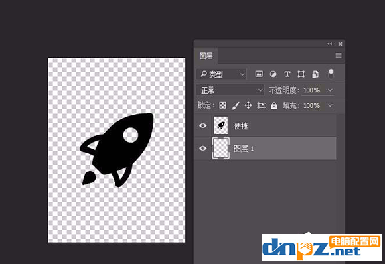Filter for type layers icon
Viewport: 385px width, 264px height.
click(x=287, y=74)
